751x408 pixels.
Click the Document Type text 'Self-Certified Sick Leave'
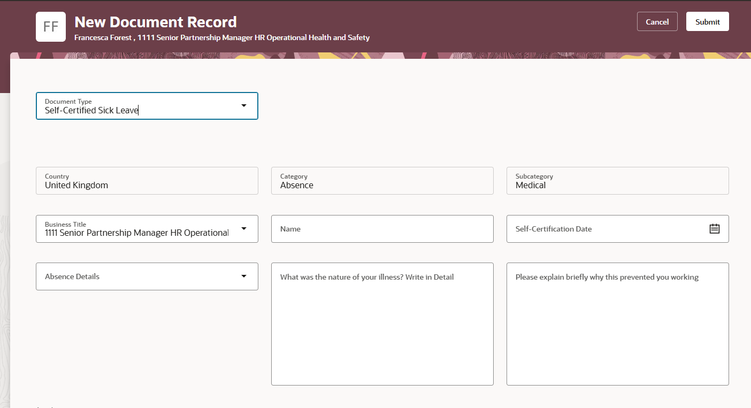click(91, 111)
